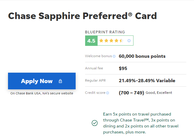Click the Welcome bonus label

click(x=98, y=56)
